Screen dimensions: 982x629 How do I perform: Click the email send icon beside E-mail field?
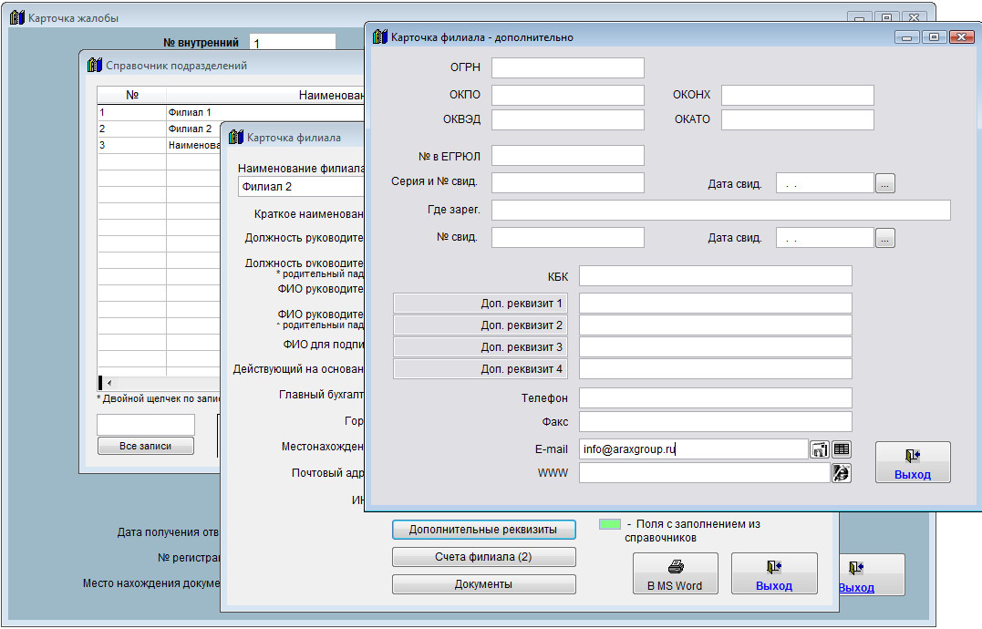pyautogui.click(x=820, y=449)
